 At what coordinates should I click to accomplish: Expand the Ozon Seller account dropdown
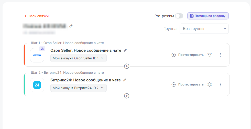78,58
